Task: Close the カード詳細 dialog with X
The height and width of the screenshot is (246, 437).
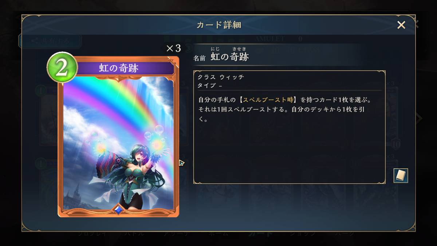Action: point(401,25)
